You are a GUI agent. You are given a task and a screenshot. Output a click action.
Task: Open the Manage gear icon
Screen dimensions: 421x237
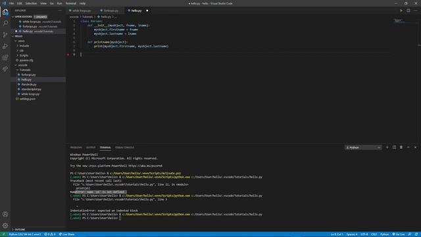5,225
